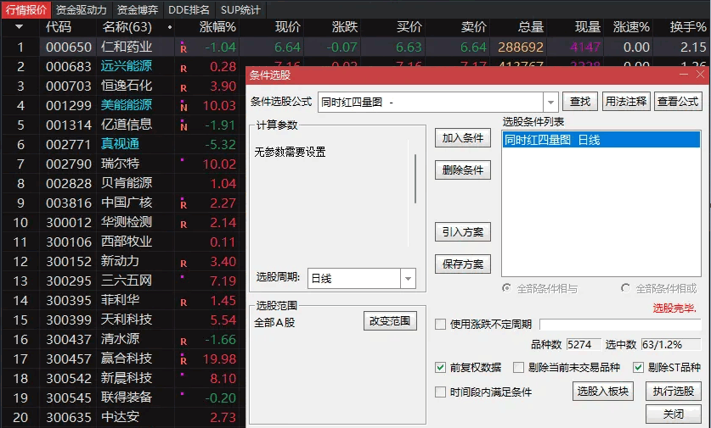Select stock 清水源 name
Screen dimensions: 711x428
[x=120, y=339]
